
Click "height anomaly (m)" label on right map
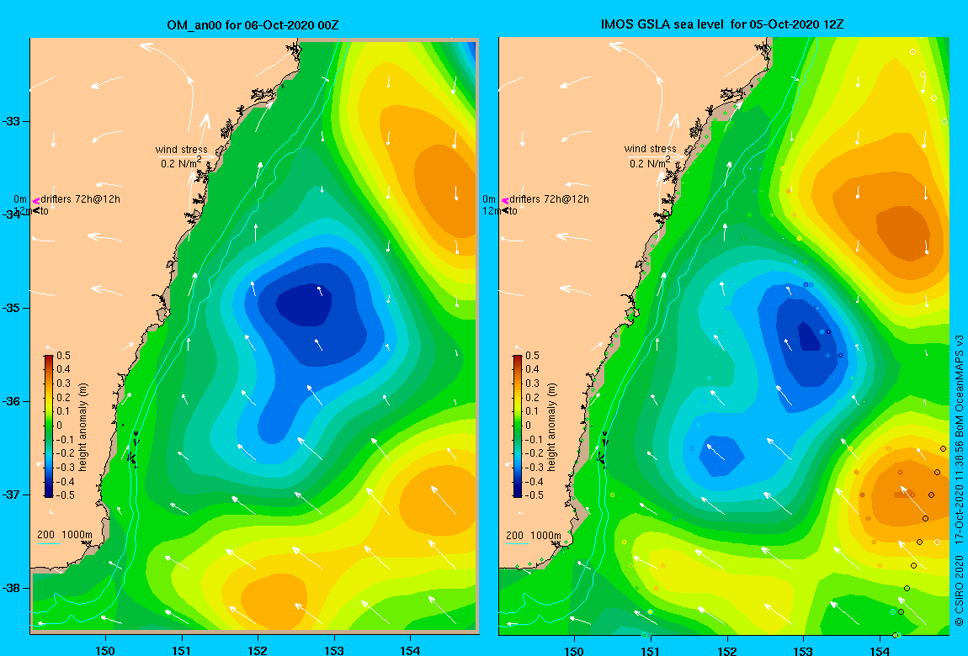click(552, 427)
